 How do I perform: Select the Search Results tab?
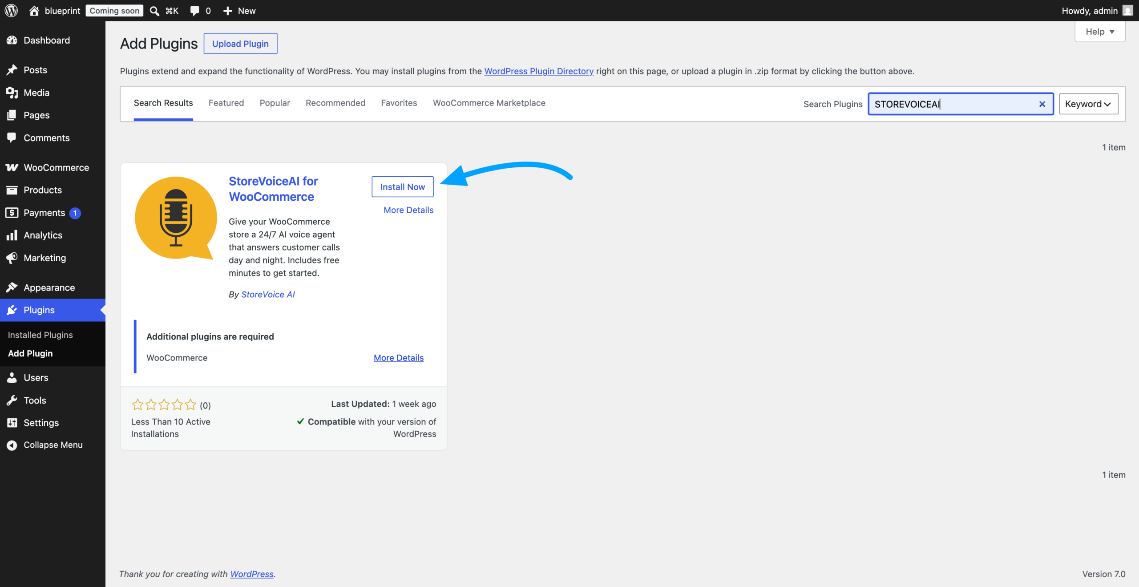click(x=163, y=103)
